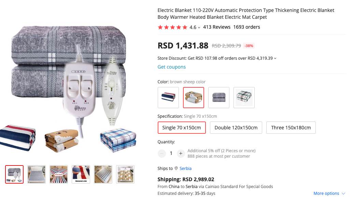Increase quantity with the plus button
Viewport: 353px width, 201px height.
(181, 153)
